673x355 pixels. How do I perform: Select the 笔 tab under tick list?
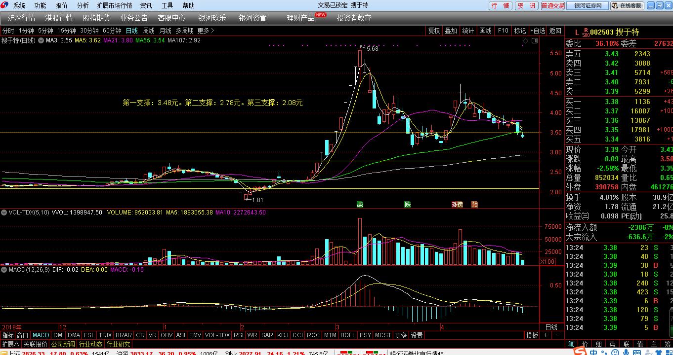tap(571, 344)
